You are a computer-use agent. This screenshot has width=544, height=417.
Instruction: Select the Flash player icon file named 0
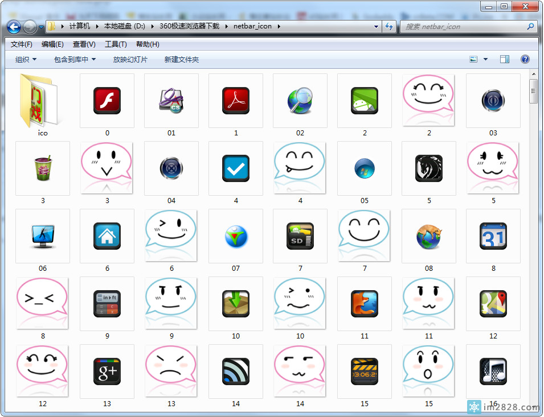click(x=107, y=101)
